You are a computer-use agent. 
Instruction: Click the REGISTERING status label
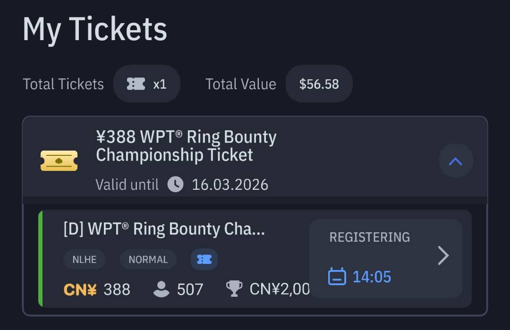(369, 237)
